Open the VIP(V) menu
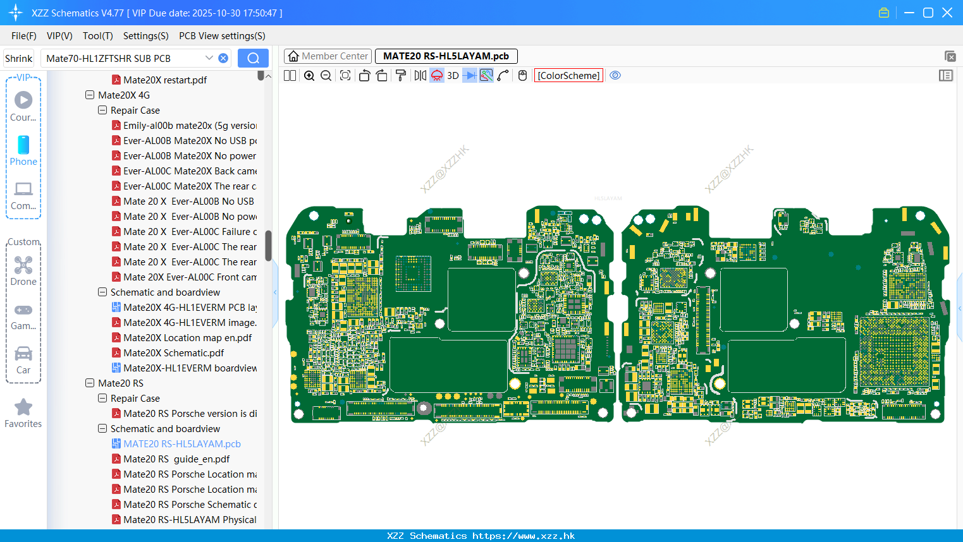963x542 pixels. (x=59, y=36)
